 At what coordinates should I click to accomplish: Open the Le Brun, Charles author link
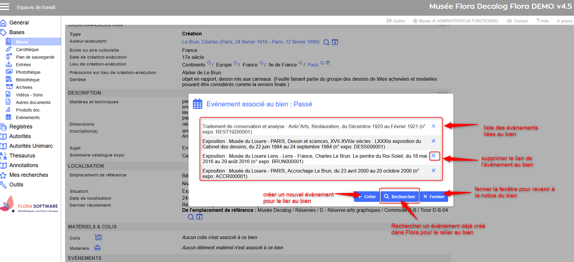tap(251, 42)
